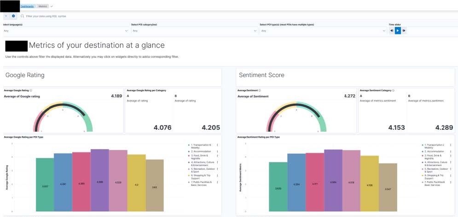Open options for Food, Drink & Nightlife legend, Google chart
The width and height of the screenshot is (458, 217).
coord(218,156)
